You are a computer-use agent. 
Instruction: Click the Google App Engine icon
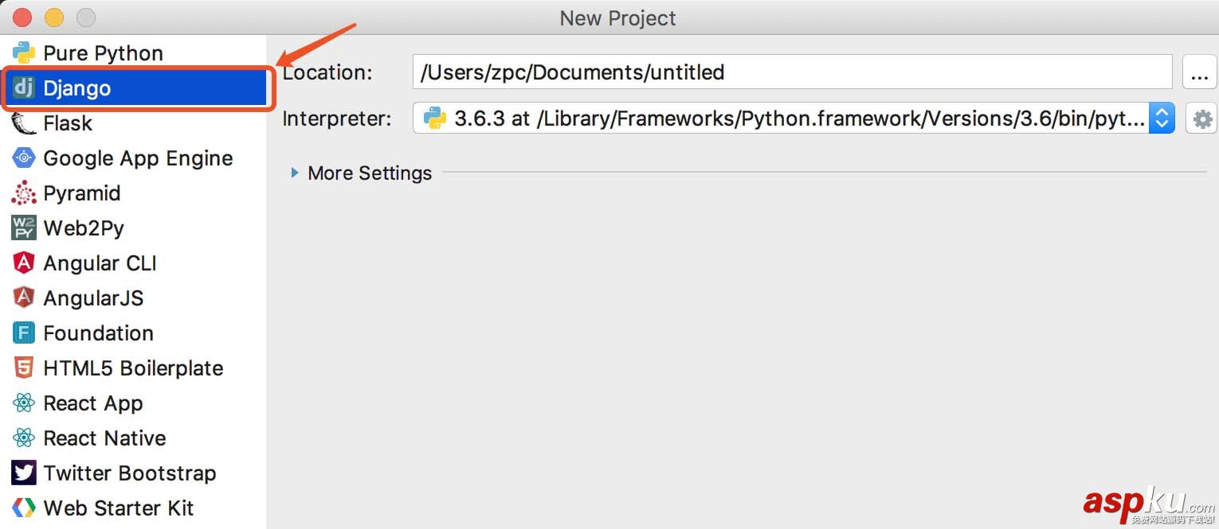pyautogui.click(x=23, y=158)
